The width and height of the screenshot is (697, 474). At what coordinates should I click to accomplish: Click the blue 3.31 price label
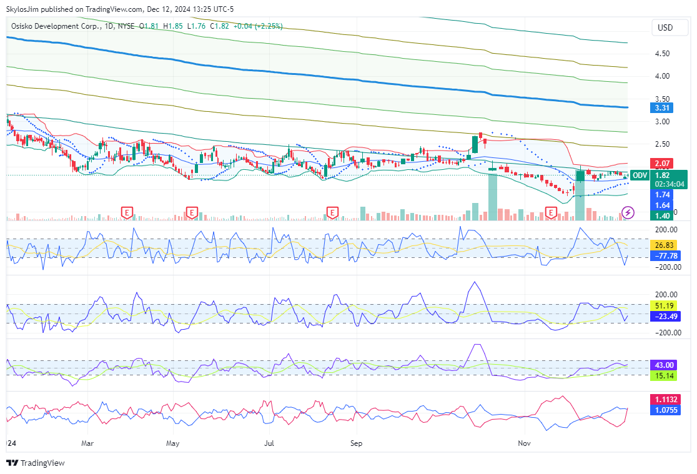662,107
